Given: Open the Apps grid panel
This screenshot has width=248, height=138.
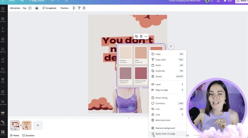Looking at the screenshot, I should 3,80.
